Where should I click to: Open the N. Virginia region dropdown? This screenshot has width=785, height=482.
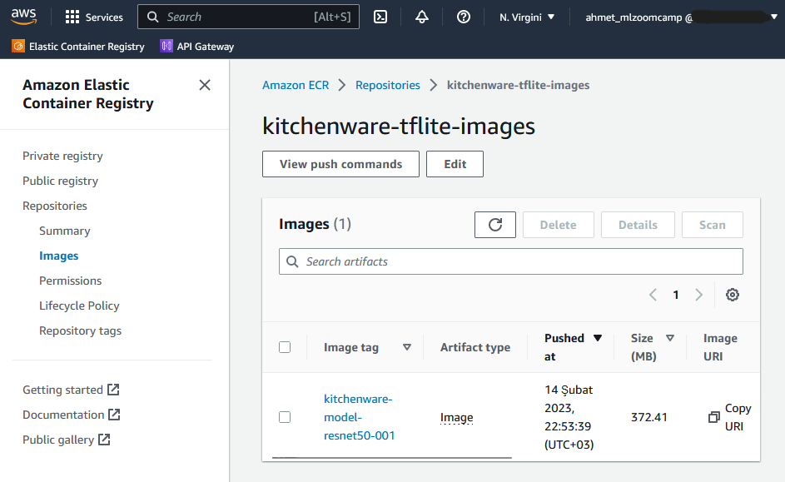[527, 17]
